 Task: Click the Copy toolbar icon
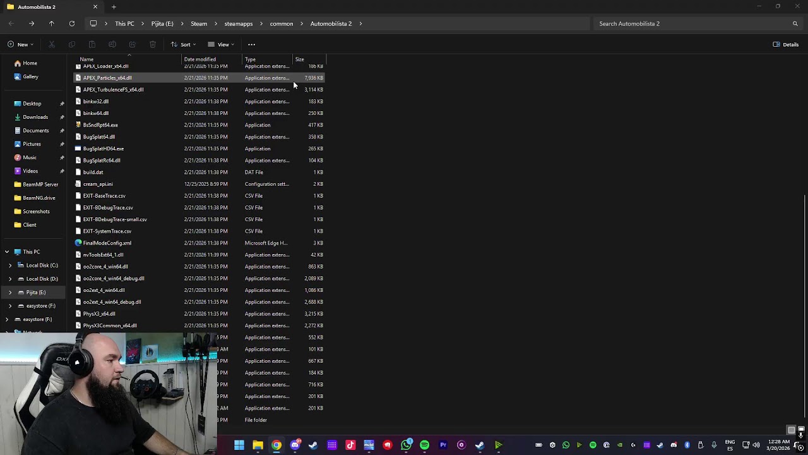click(x=72, y=44)
